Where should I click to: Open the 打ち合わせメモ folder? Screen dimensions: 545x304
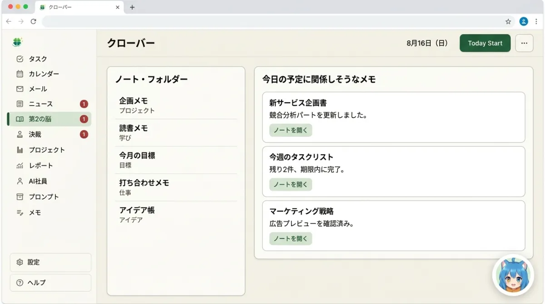(x=176, y=187)
